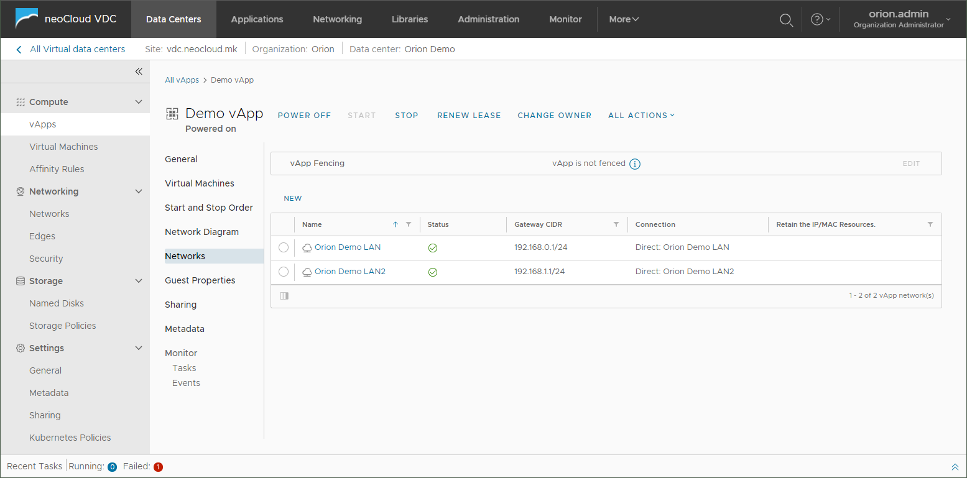The width and height of the screenshot is (967, 478).
Task: Open Affinity Rules in the sidebar
Action: click(57, 169)
